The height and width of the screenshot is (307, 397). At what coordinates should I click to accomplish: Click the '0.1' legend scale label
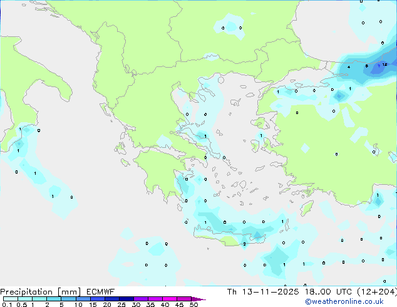[x=7, y=304]
